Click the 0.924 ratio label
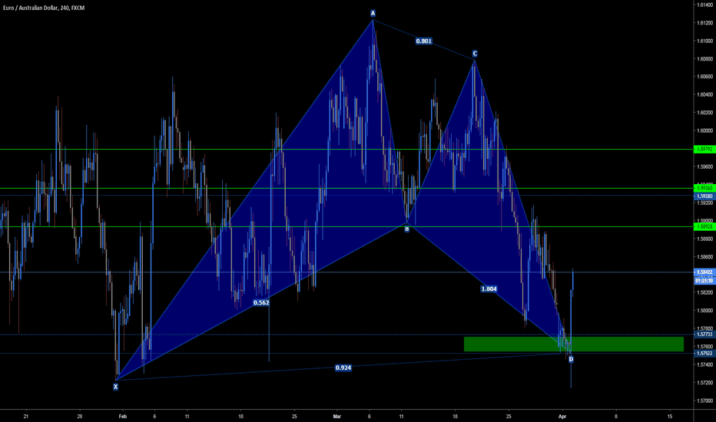Screen dimensions: 716x422 343,368
